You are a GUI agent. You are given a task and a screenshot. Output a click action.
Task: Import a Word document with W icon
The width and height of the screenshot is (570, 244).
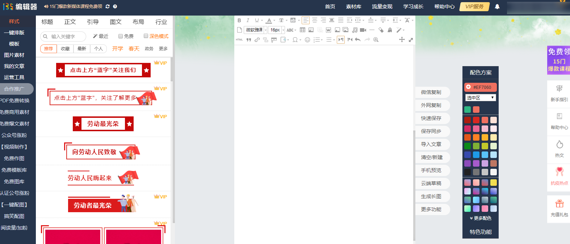[x=328, y=30]
